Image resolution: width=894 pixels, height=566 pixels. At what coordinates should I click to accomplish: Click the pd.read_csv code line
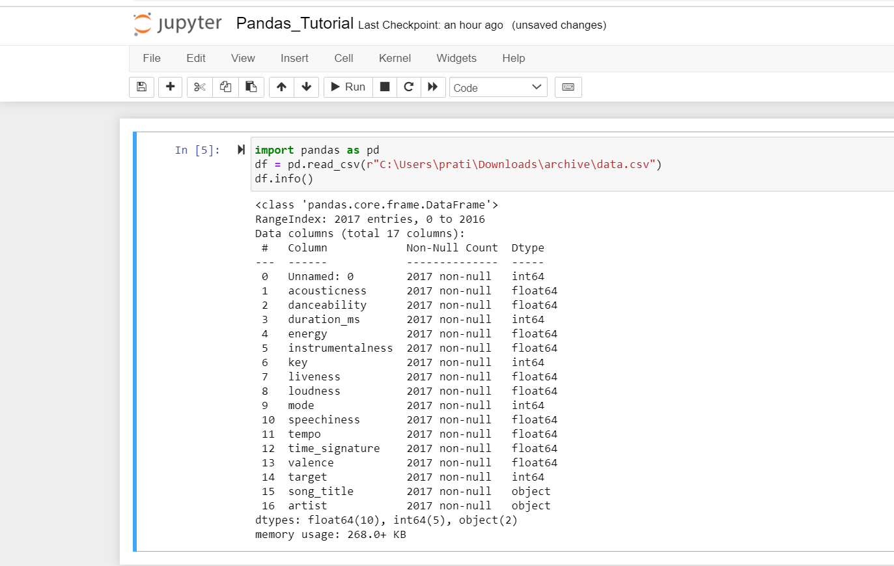point(458,164)
